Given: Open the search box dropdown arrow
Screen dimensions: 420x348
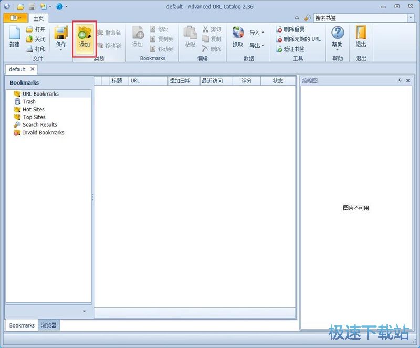Looking at the screenshot, I should (x=411, y=18).
